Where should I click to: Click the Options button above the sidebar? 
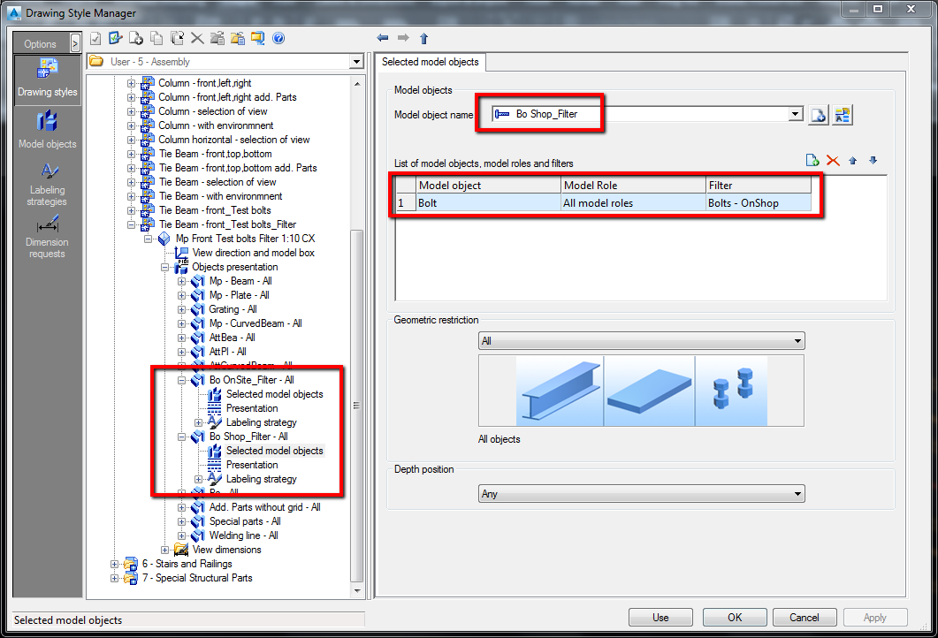click(39, 43)
